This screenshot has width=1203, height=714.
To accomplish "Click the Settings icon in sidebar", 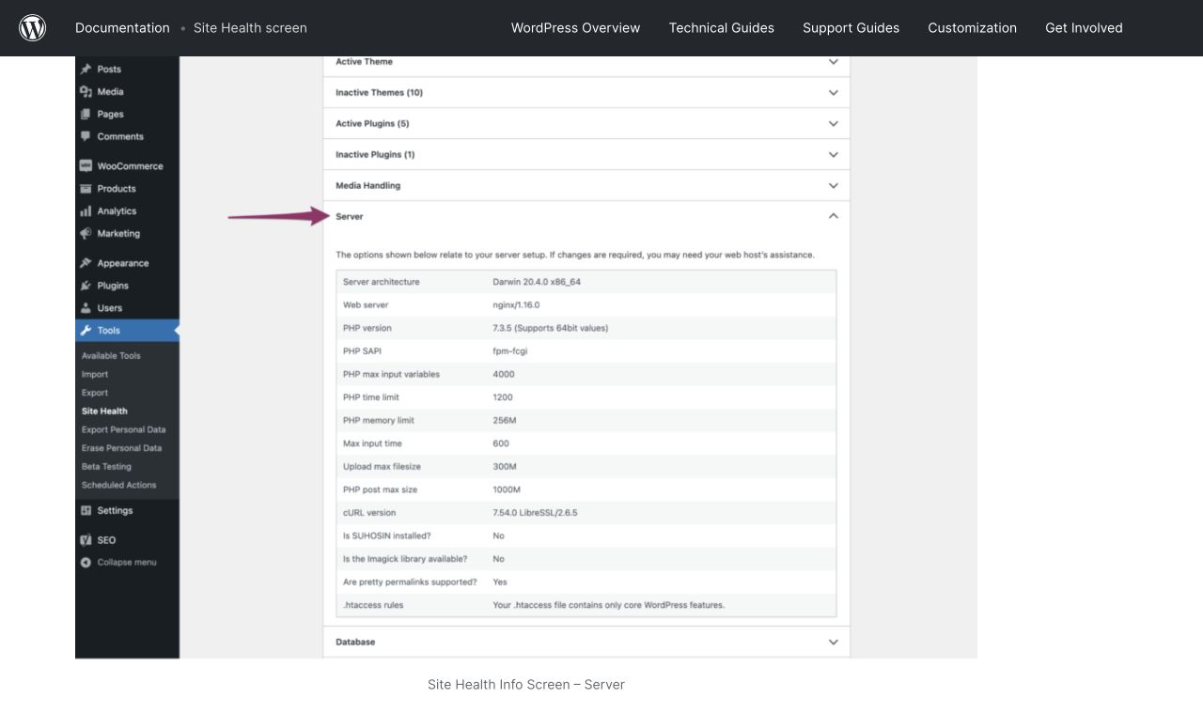I will click(x=86, y=511).
